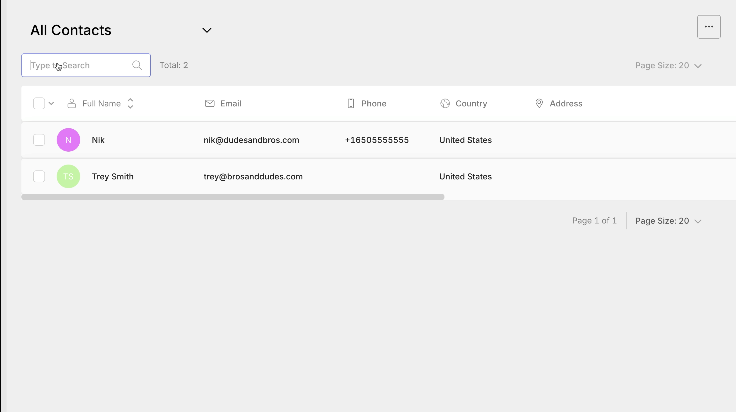Click the globe icon in Country header

pyautogui.click(x=445, y=103)
